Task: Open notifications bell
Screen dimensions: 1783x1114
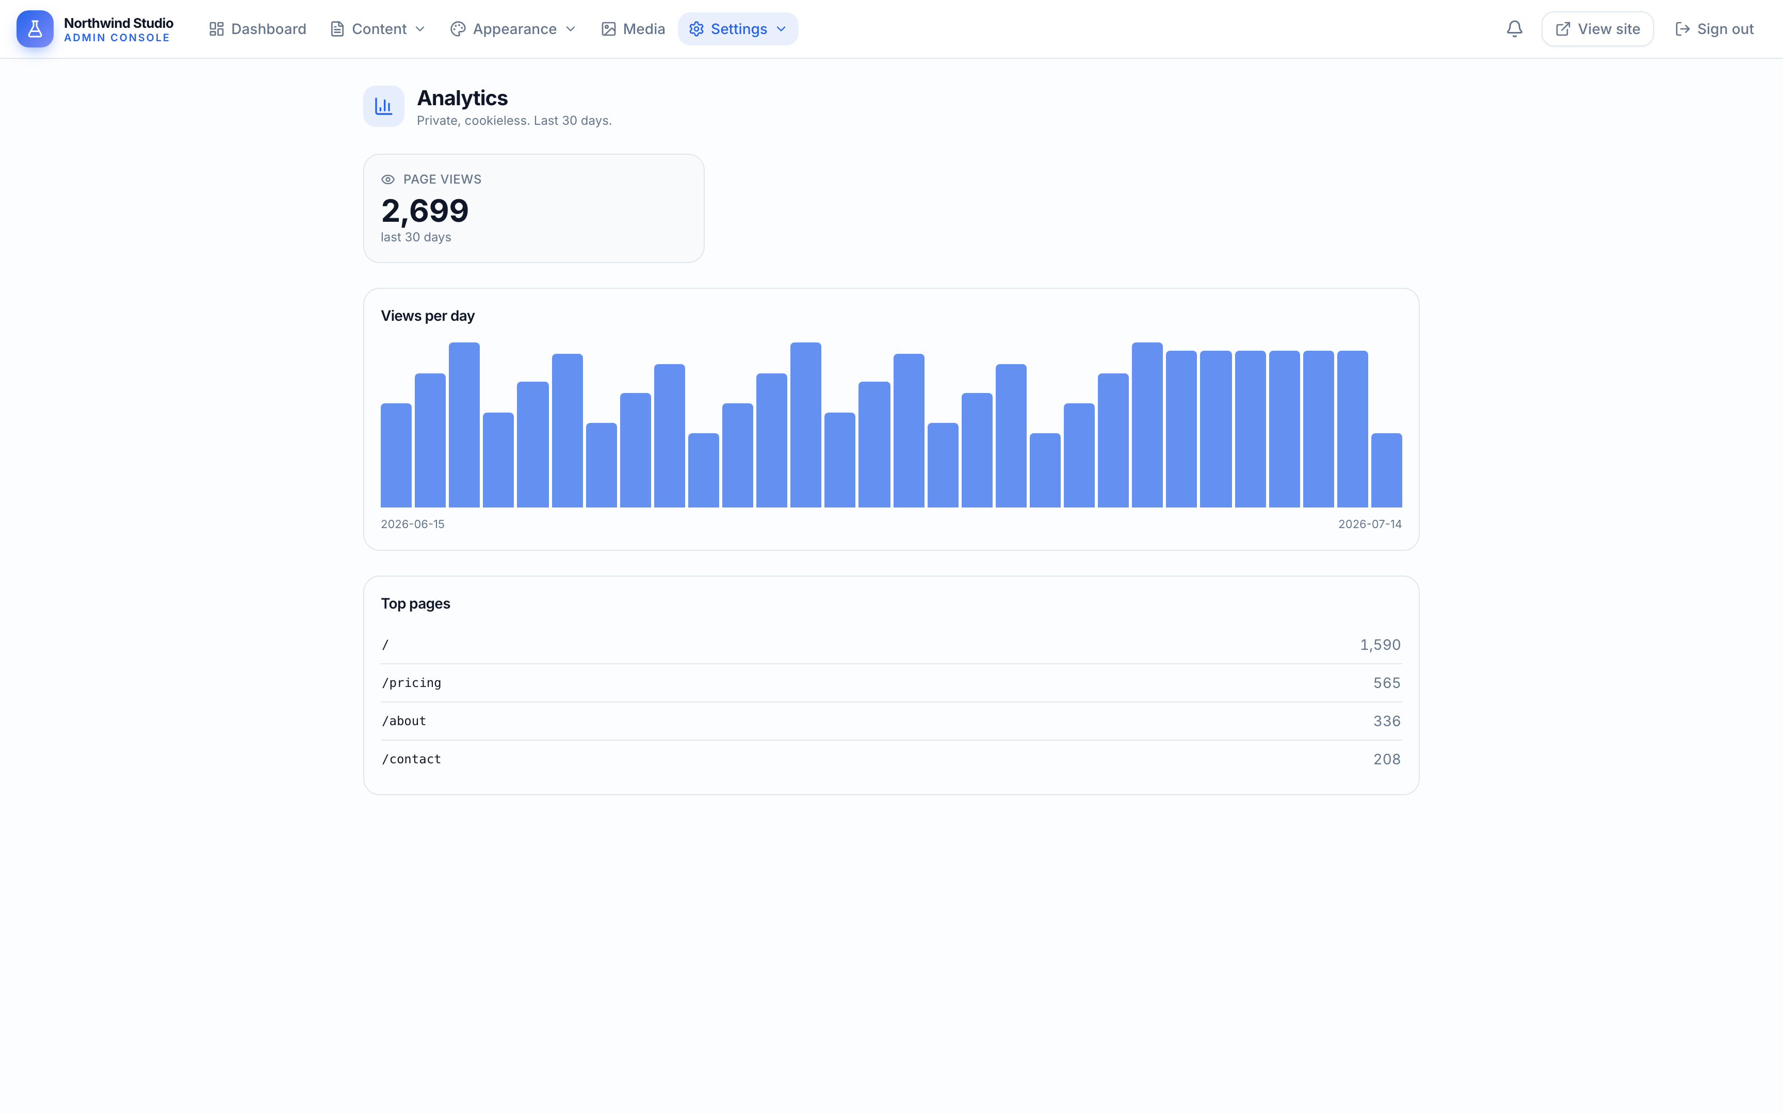Action: click(1514, 29)
